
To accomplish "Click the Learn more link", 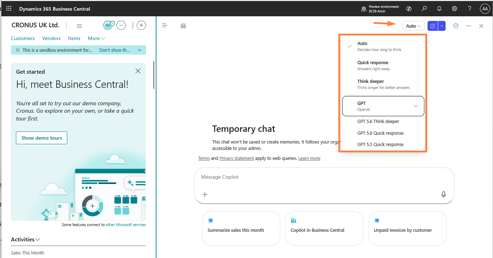I will [309, 158].
